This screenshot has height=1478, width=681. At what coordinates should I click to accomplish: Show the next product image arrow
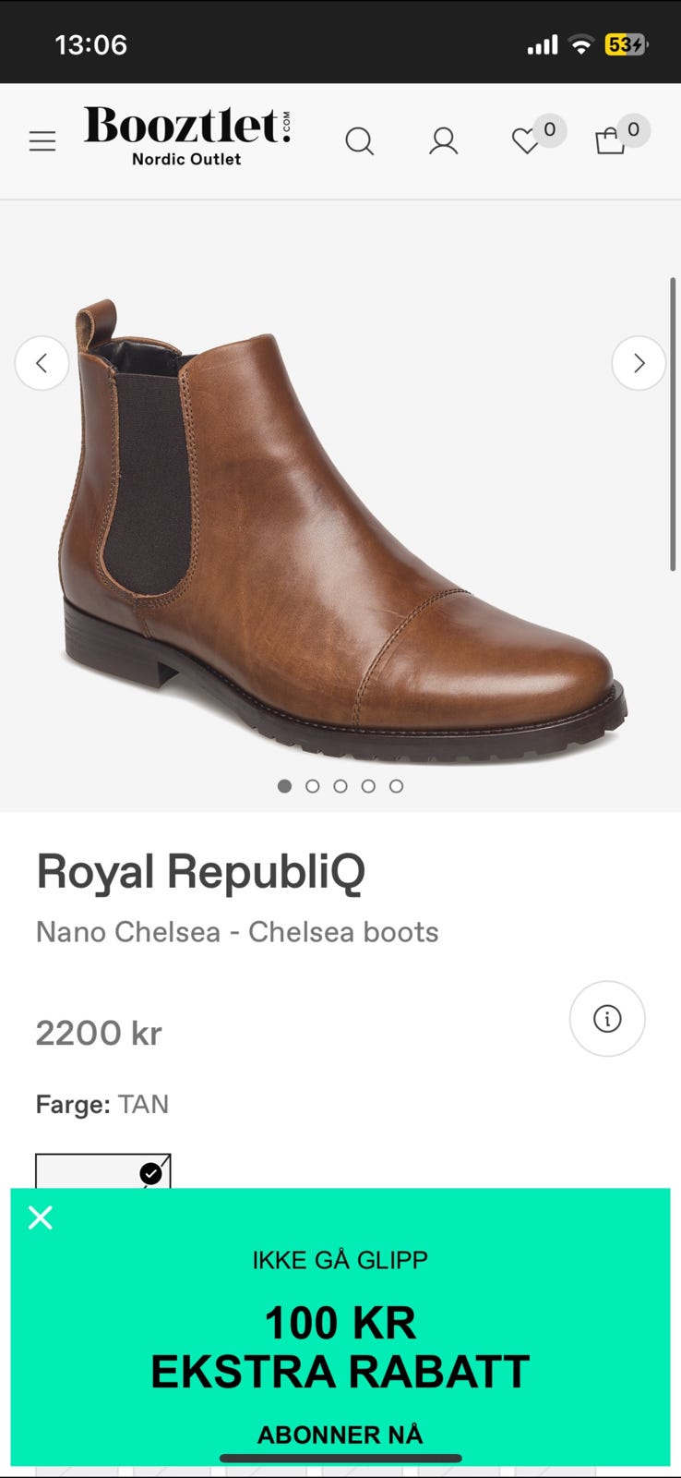(639, 363)
